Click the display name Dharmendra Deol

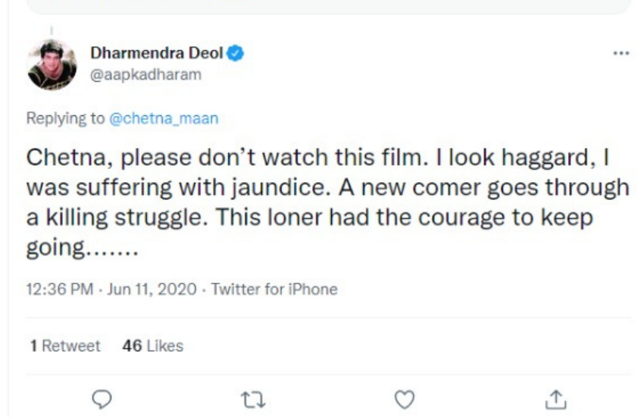[157, 54]
